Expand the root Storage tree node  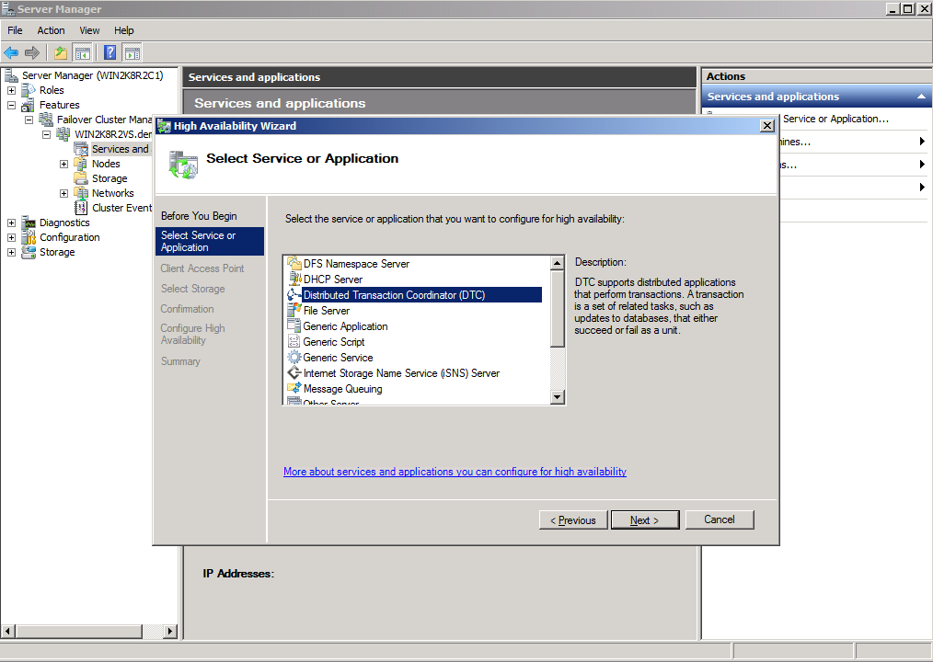tap(11, 252)
